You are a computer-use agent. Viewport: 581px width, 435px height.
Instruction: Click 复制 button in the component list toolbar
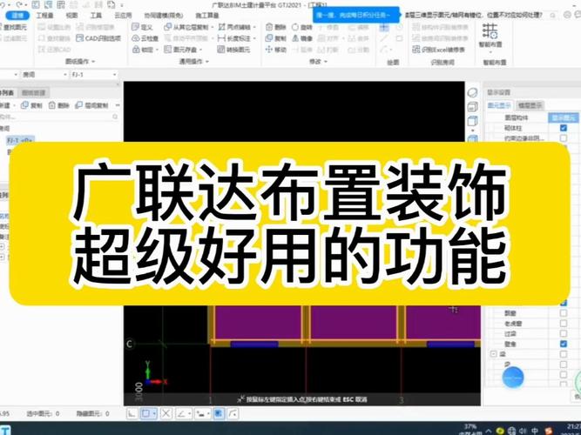32,105
